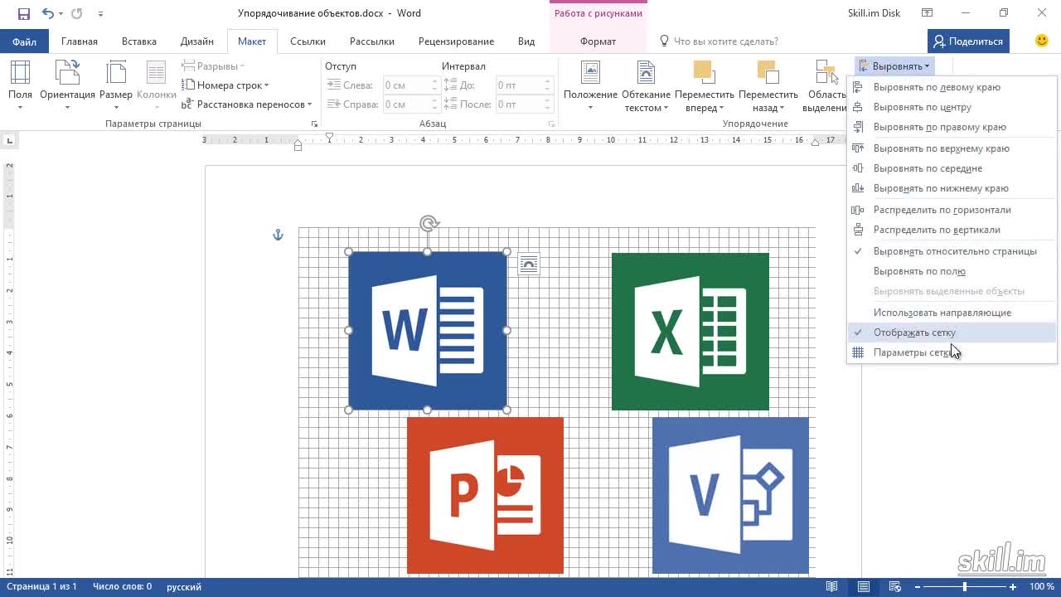Click the zoom in plus button

click(1013, 587)
